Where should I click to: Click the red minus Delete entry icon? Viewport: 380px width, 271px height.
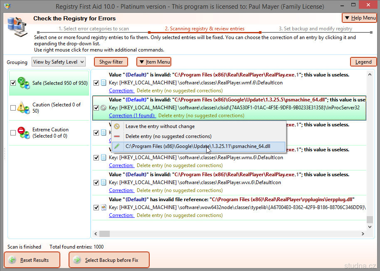(117, 136)
